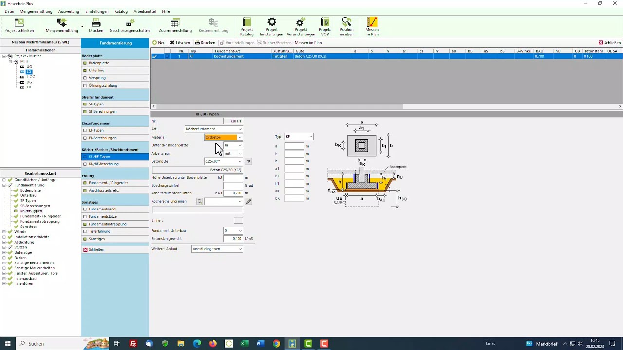
Task: Select Anschlussteile, etc. entry
Action: [115, 191]
